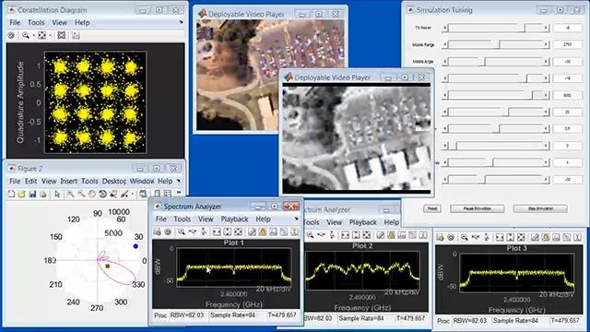Click right arrow of TX Power slider
Viewport: 590px width, 332px height.
(x=546, y=28)
